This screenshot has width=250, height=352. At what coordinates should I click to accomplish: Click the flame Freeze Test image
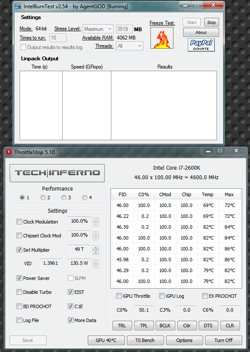click(162, 38)
